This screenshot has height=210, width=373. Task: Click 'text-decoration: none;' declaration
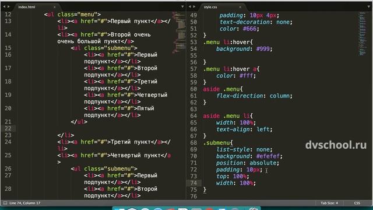click(x=256, y=22)
